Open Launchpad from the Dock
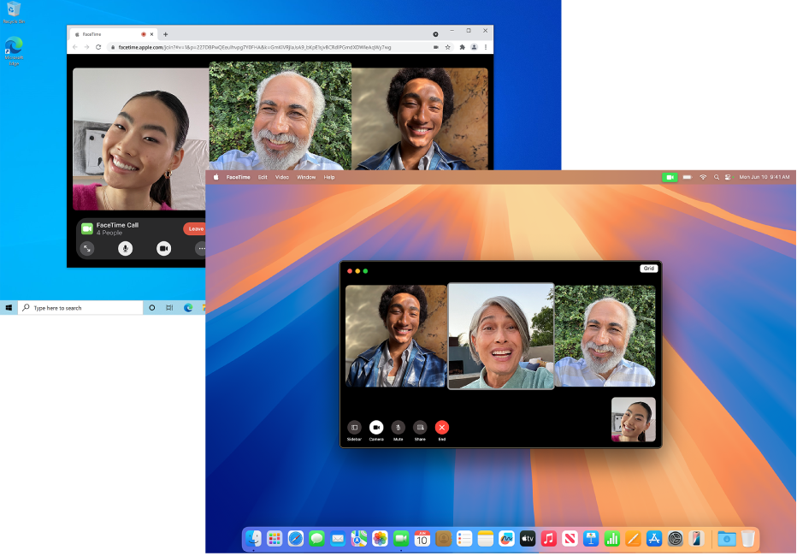 pos(275,538)
